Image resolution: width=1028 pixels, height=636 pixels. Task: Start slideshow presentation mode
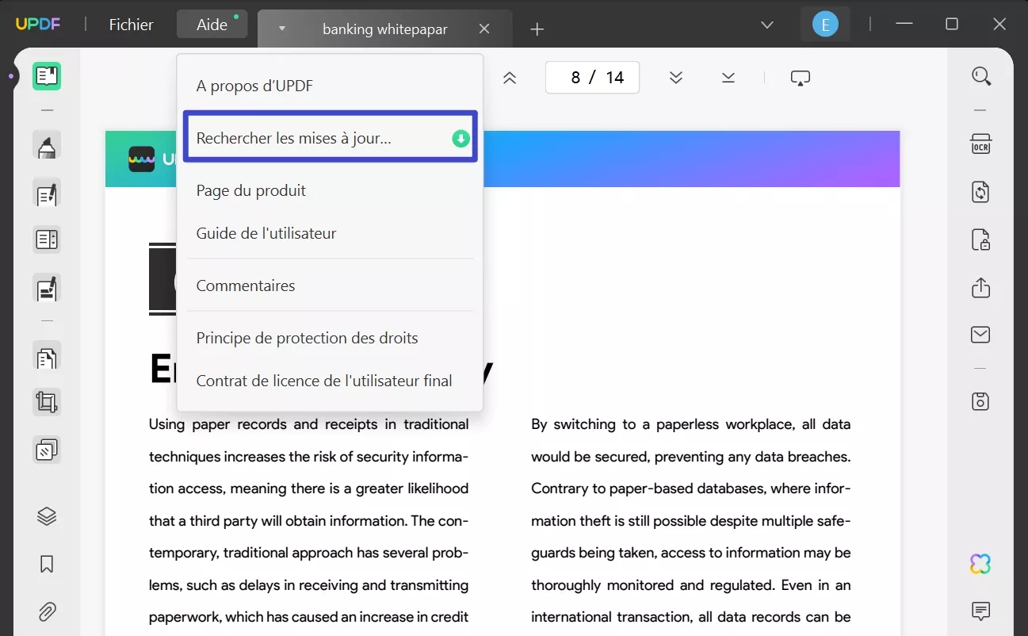click(x=800, y=78)
